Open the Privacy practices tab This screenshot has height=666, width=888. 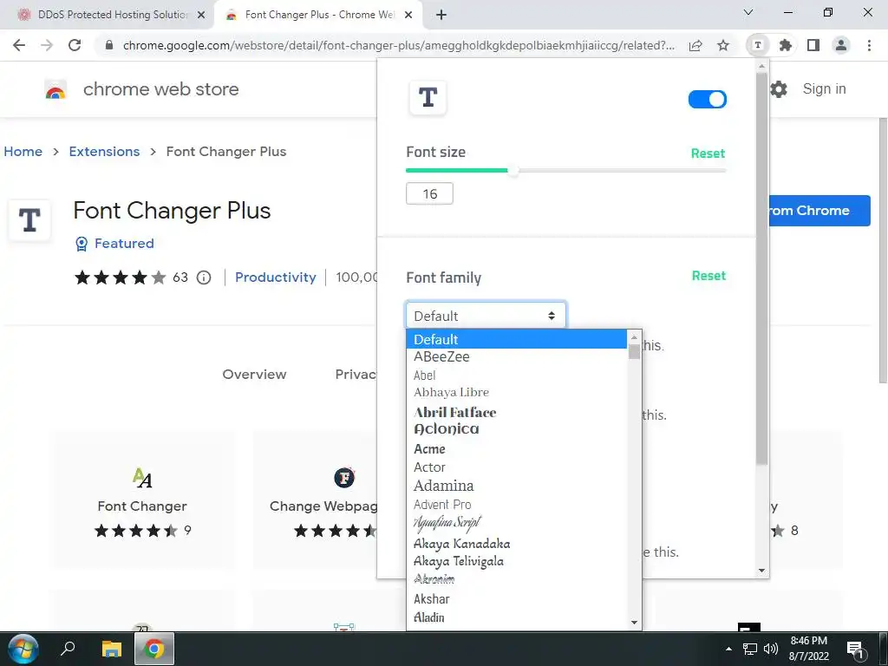(356, 375)
